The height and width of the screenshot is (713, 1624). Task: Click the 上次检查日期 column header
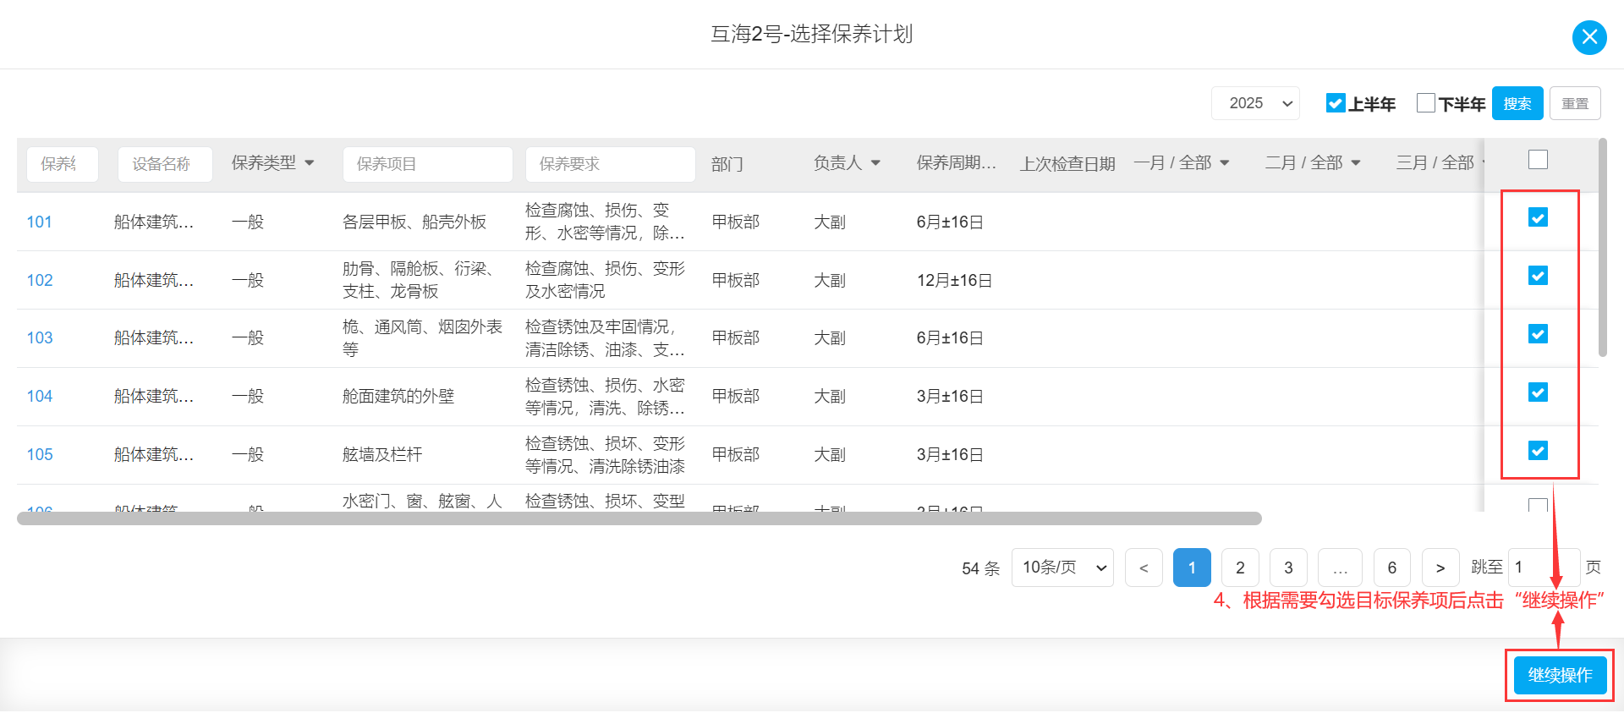1067,164
